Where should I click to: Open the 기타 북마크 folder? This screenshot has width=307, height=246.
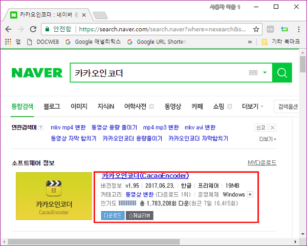coord(281,42)
